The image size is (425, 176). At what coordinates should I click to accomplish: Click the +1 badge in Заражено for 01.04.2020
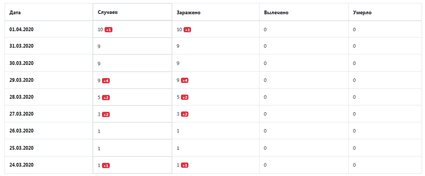click(187, 30)
